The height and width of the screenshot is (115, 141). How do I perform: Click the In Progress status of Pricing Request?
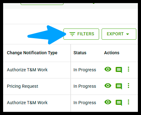(85, 86)
